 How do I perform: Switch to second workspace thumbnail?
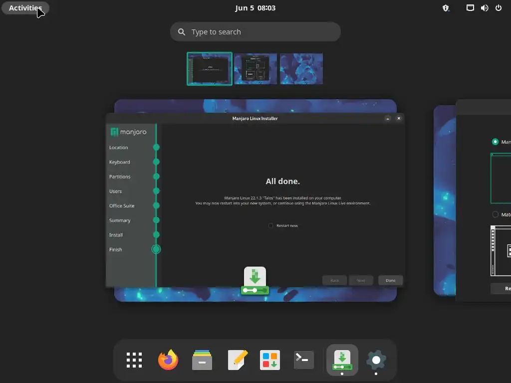pyautogui.click(x=255, y=69)
